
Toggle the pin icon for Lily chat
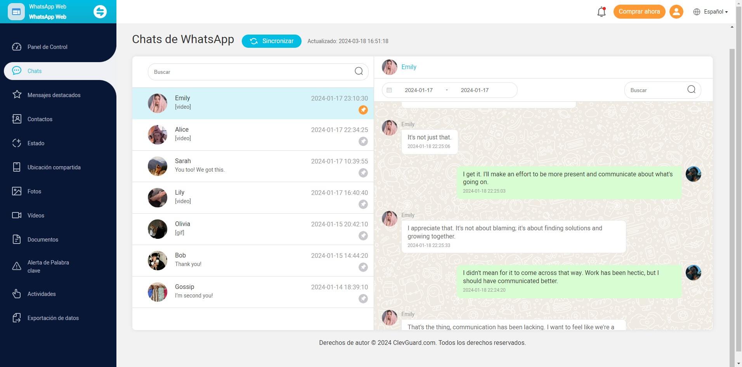click(363, 204)
